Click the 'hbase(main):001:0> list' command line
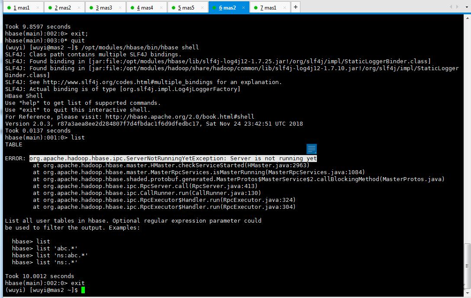The width and height of the screenshot is (471, 298). [45, 138]
